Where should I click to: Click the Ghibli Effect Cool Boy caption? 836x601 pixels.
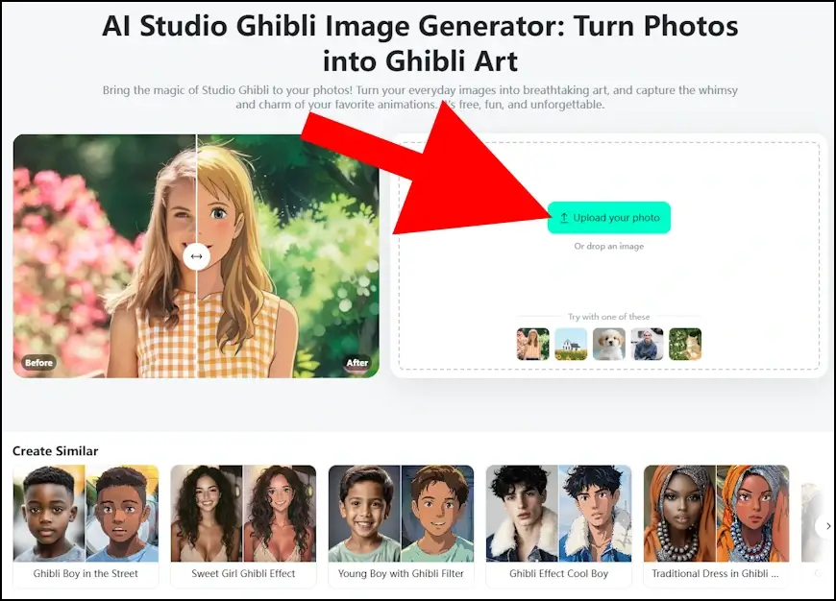point(558,574)
